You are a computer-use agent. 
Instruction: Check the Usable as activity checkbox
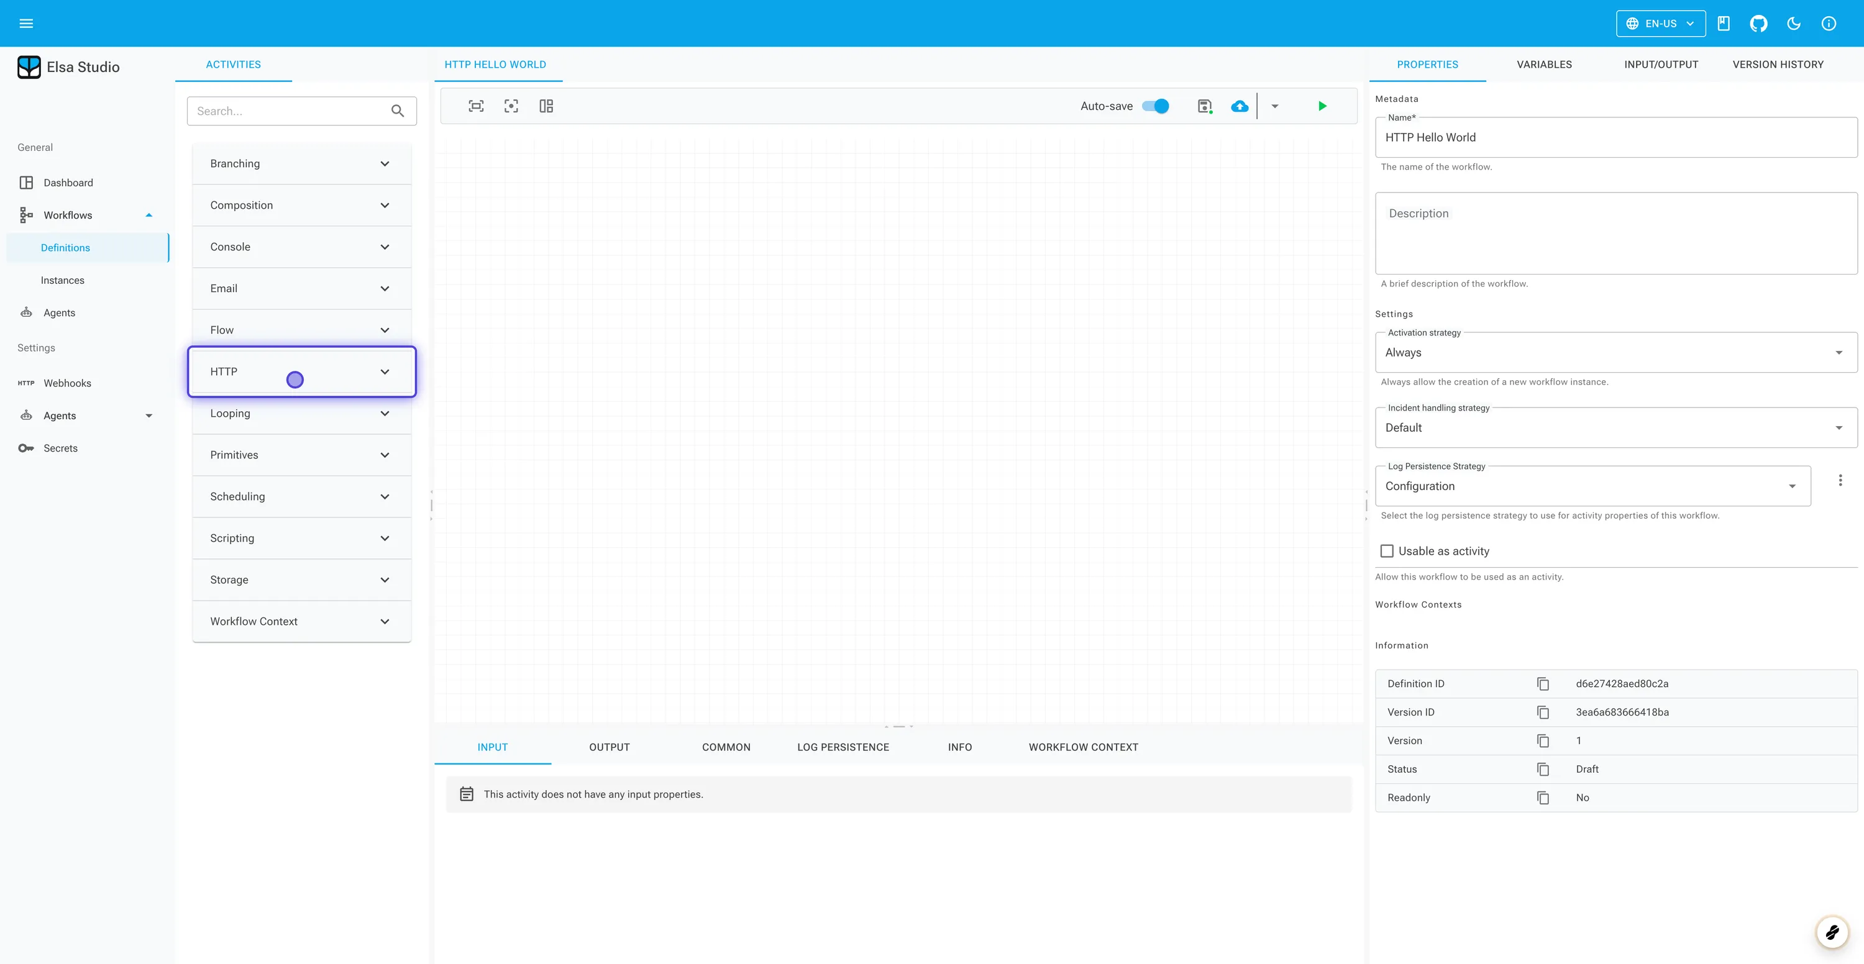coord(1386,551)
